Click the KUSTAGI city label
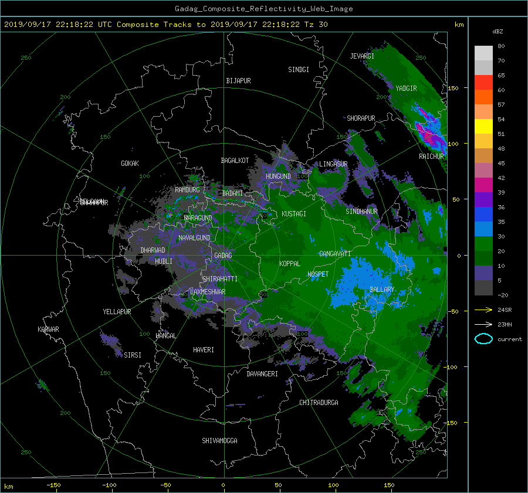 coord(294,214)
